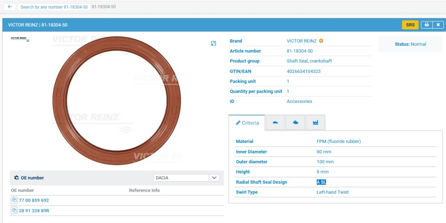Click 'FPM (fluoride rubber)' material value
This screenshot has width=446, height=223.
pos(339,141)
